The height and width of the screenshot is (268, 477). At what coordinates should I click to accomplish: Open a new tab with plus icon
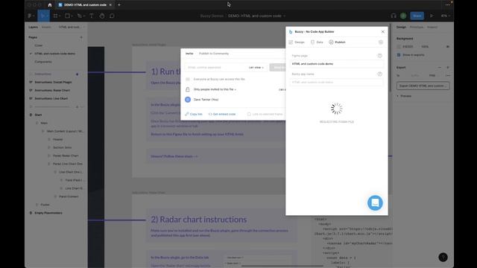[x=119, y=5]
